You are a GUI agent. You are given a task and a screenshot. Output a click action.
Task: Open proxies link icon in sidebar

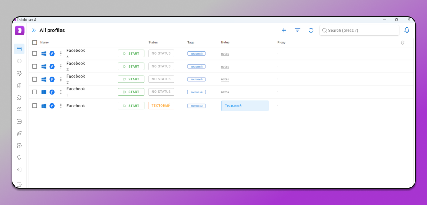tap(19, 61)
